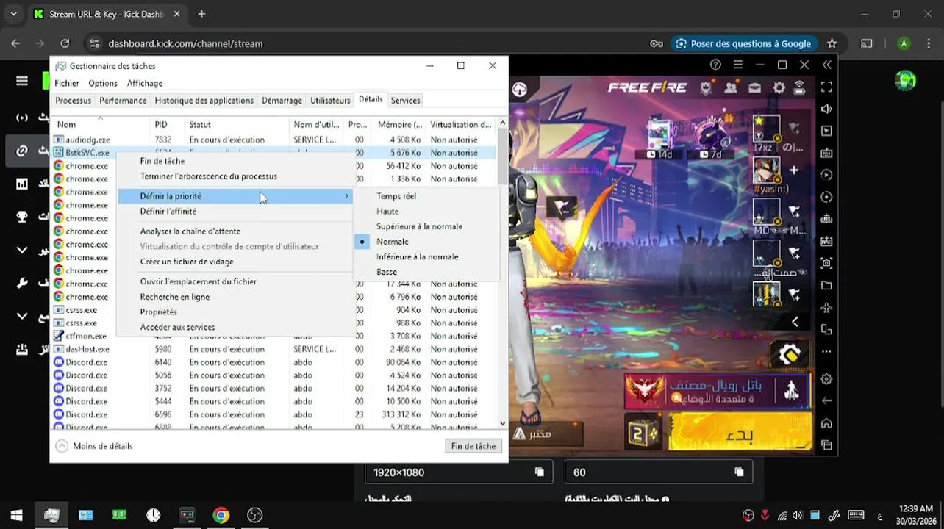Viewport: 944px width, 529px height.
Task: Bookmark this page with star icon
Action: click(832, 43)
